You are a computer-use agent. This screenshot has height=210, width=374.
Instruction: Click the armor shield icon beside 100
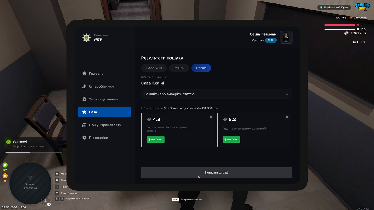click(358, 29)
